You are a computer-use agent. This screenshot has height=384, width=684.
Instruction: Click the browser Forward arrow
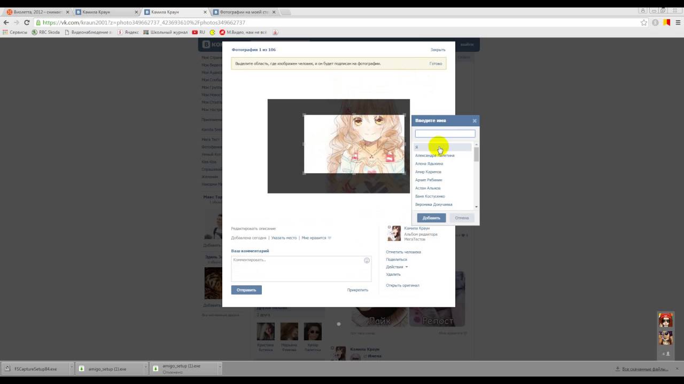coord(17,22)
